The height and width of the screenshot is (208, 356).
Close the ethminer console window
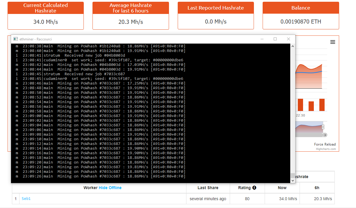click(x=289, y=39)
